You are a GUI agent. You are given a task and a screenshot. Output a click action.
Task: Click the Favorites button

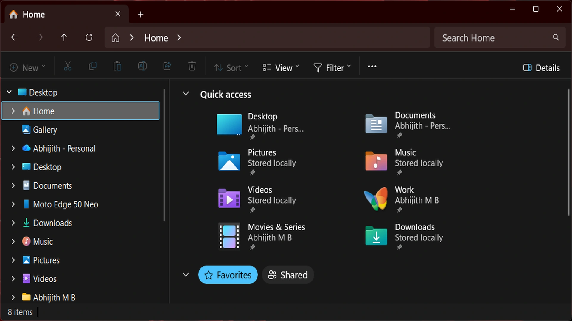[228, 275]
